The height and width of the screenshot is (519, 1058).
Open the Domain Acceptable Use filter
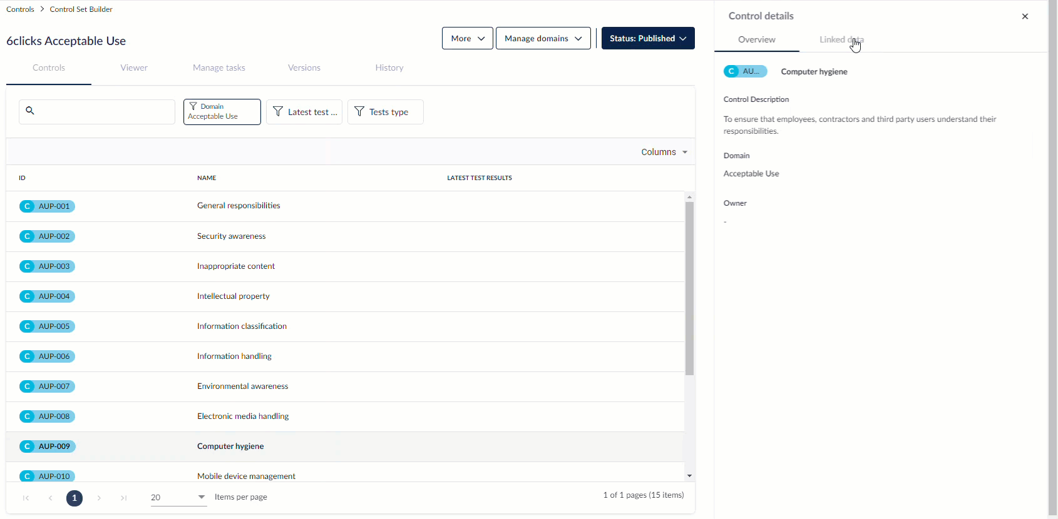click(x=222, y=112)
